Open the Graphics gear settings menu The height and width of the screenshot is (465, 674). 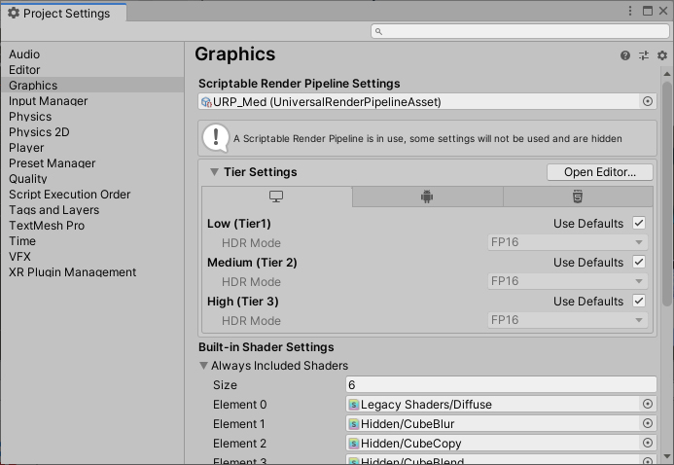pyautogui.click(x=661, y=56)
